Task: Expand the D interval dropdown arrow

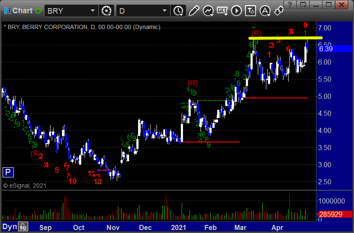Action: click(x=165, y=11)
